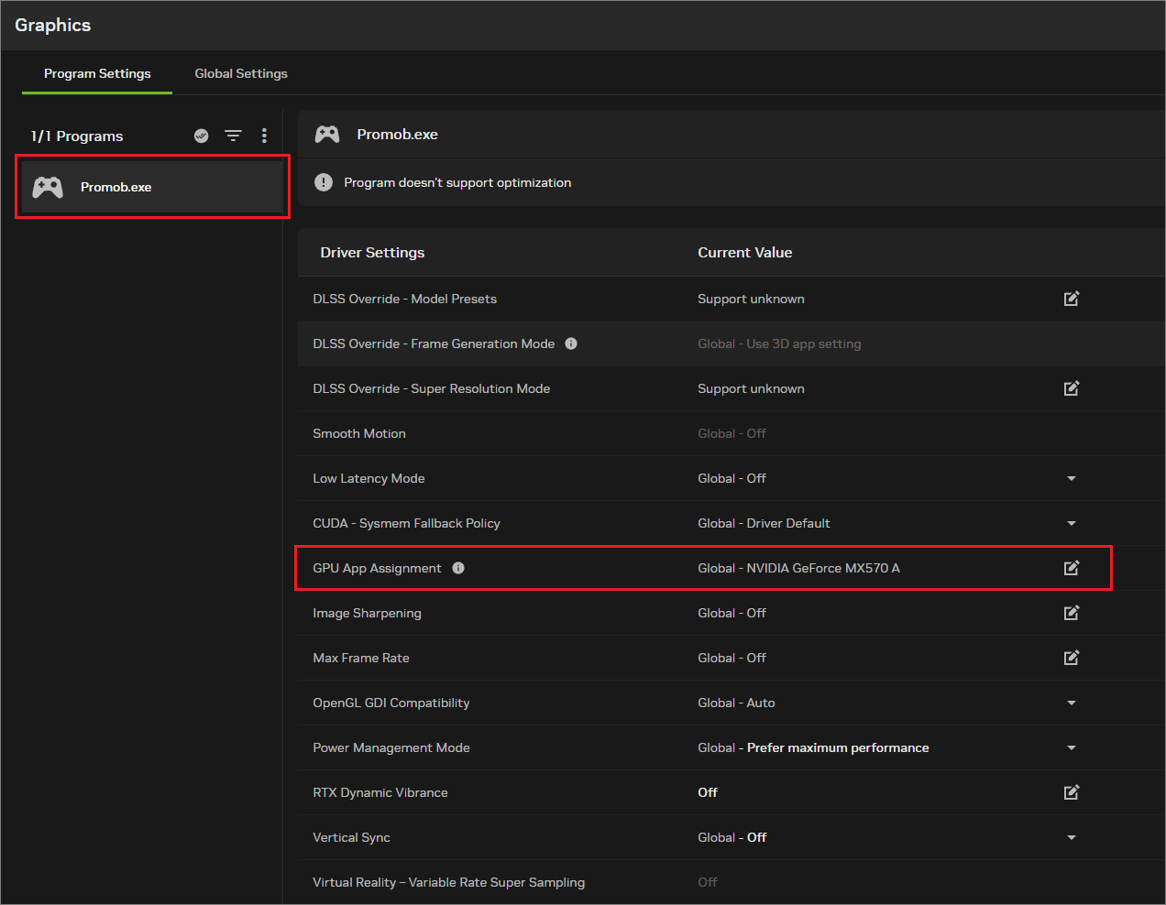Viewport: 1166px width, 905px height.
Task: Edit the Max Frame Rate value
Action: pos(1072,658)
